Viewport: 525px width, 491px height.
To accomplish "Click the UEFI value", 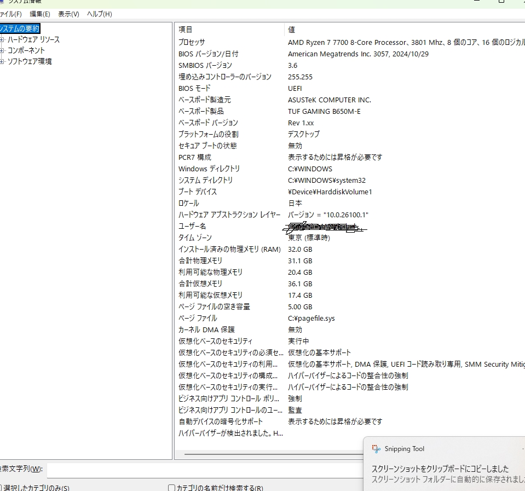I will [x=295, y=88].
